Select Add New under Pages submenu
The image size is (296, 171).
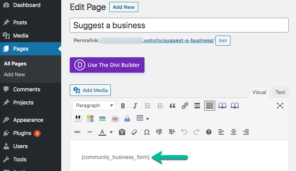14,74
